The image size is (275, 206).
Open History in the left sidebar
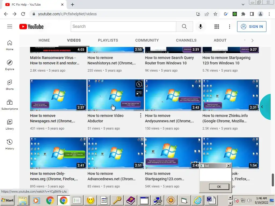click(10, 144)
